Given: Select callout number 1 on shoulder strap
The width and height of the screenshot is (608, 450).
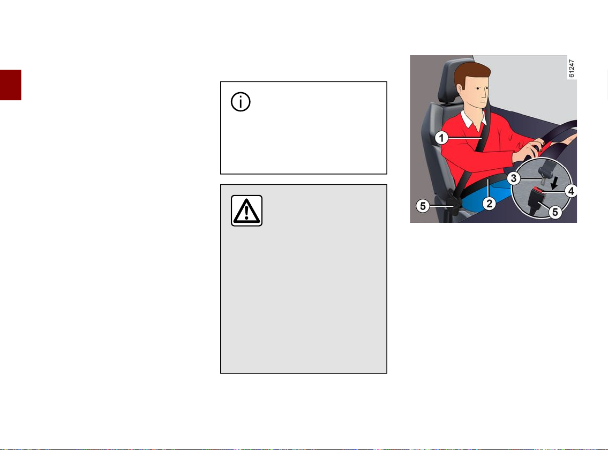Looking at the screenshot, I should (441, 138).
